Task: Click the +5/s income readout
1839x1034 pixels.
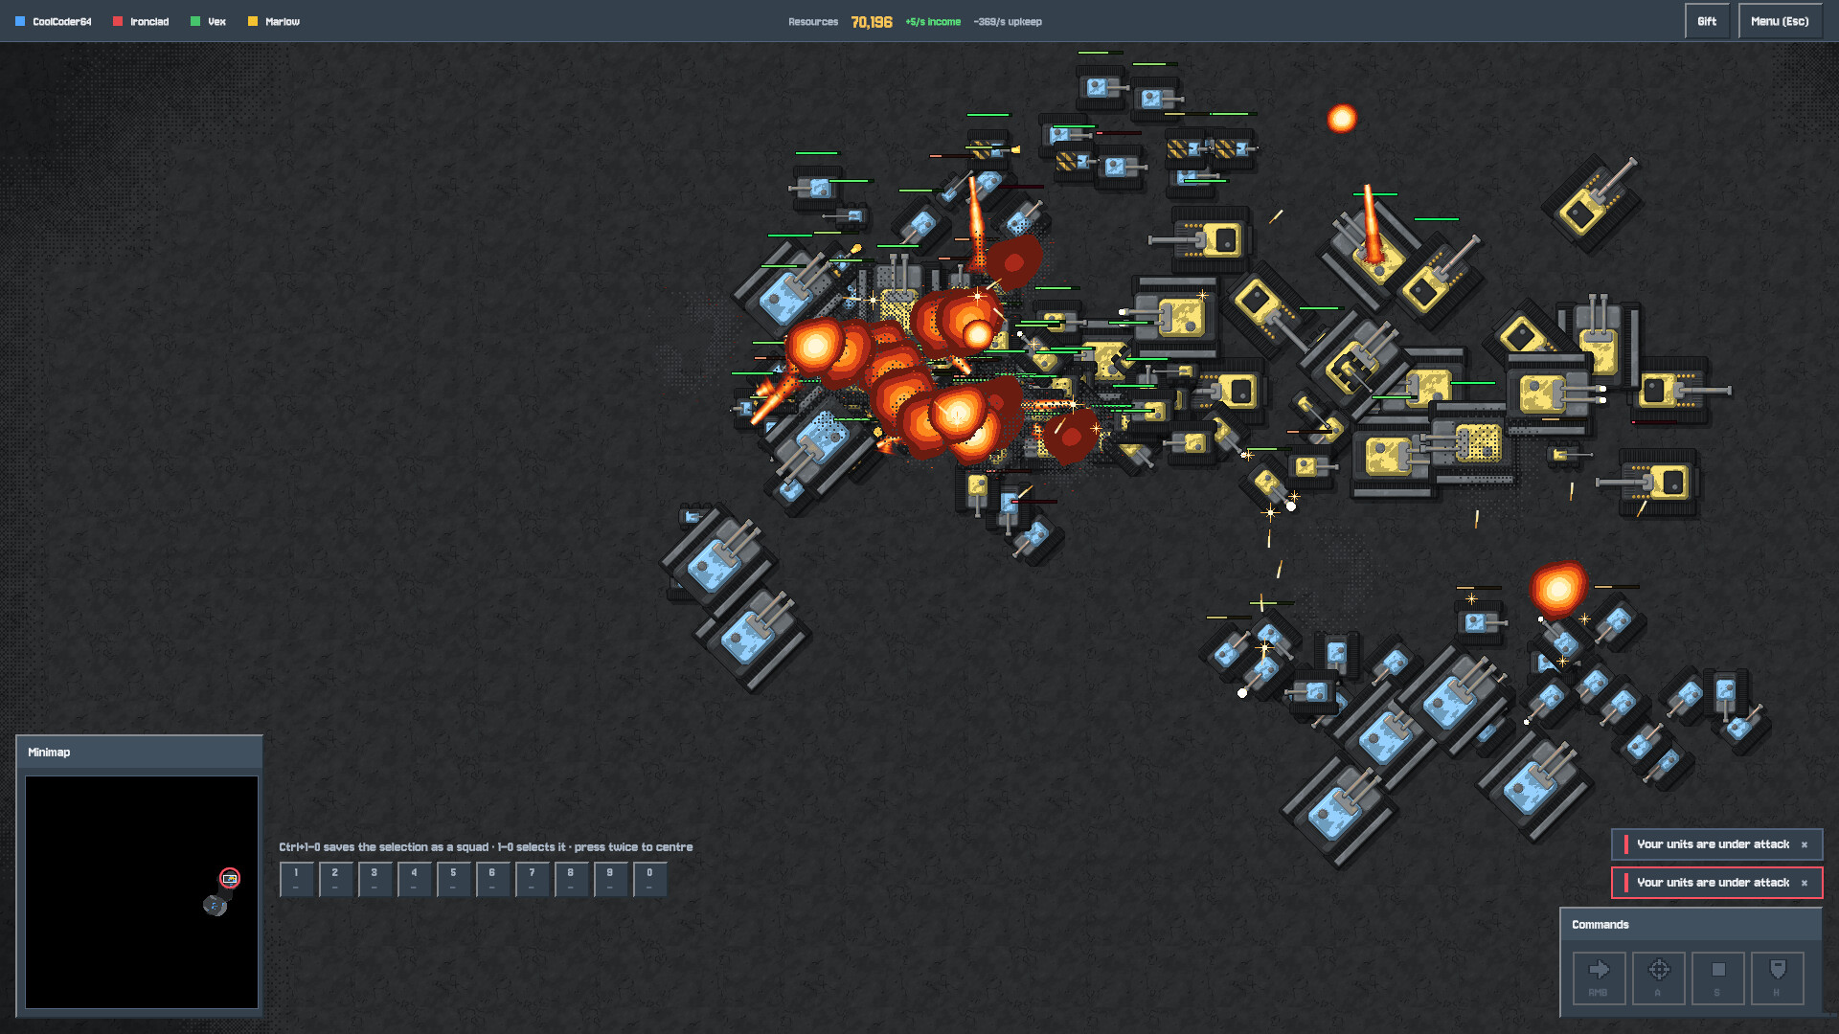Action: point(933,22)
